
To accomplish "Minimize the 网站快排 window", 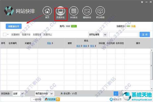I will [146, 2].
